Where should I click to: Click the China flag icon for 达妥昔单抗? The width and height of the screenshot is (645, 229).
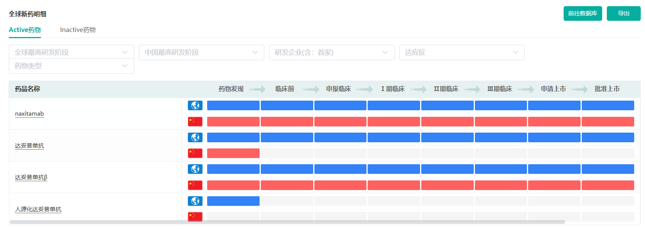195,153
